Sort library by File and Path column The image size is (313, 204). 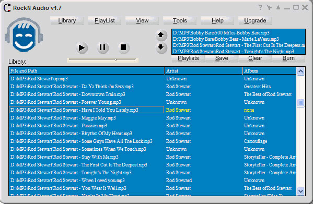click(x=87, y=71)
